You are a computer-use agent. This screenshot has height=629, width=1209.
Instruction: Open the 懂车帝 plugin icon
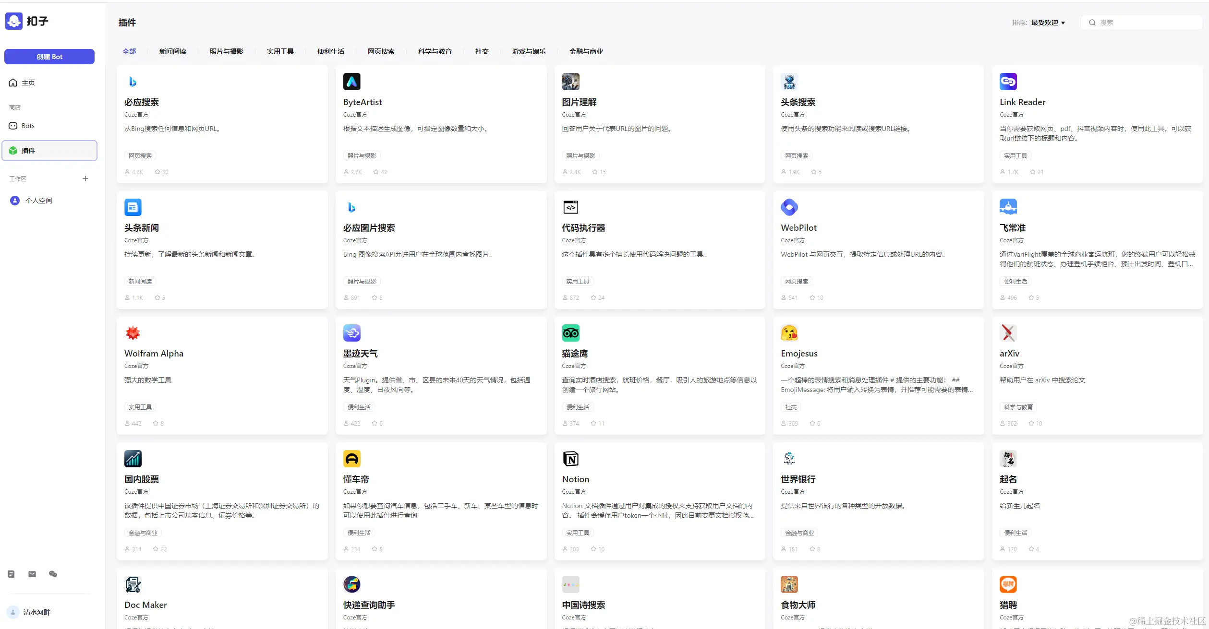pos(352,459)
